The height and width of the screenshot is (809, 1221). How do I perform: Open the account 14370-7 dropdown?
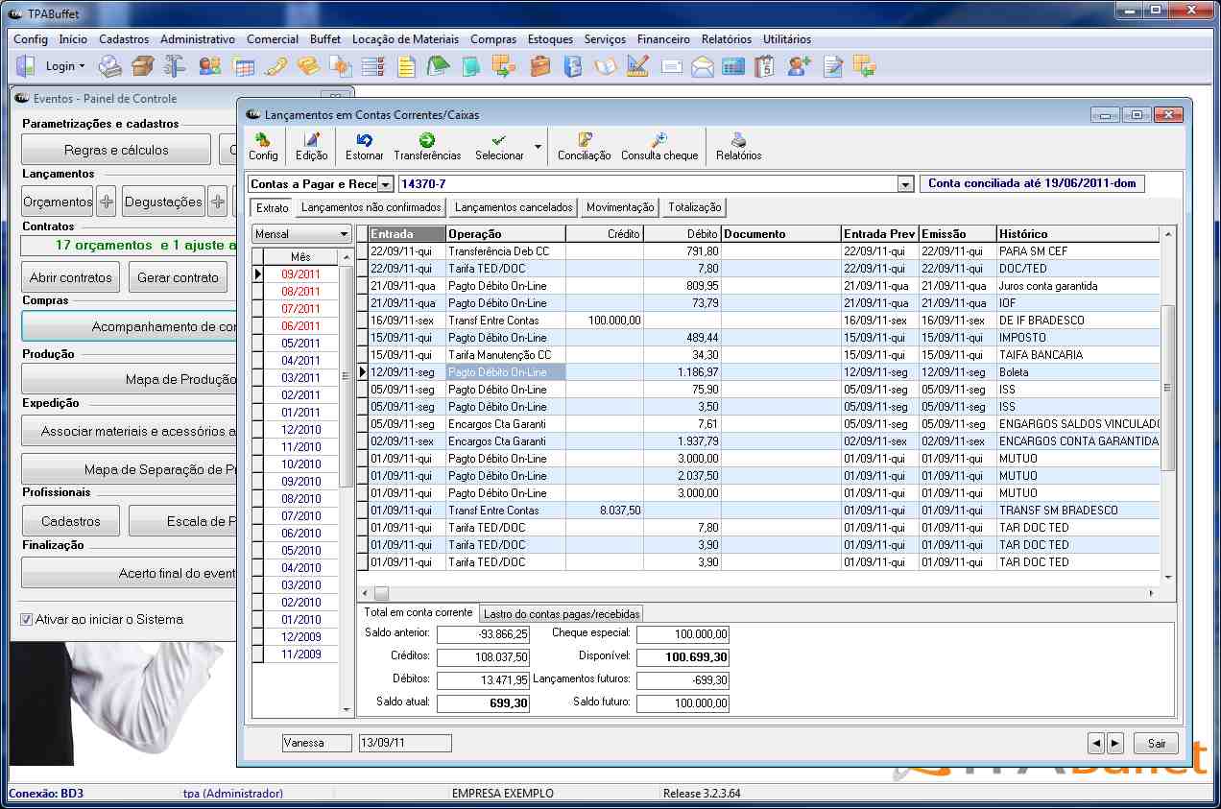[904, 184]
